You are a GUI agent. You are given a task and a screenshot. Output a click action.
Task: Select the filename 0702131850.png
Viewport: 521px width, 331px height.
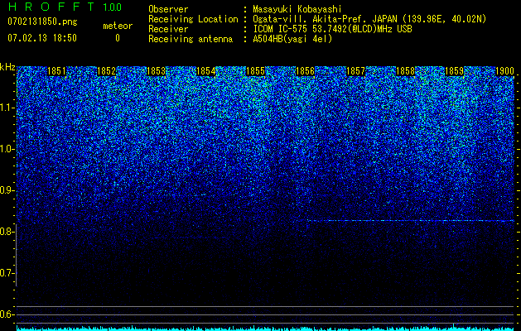(x=42, y=22)
